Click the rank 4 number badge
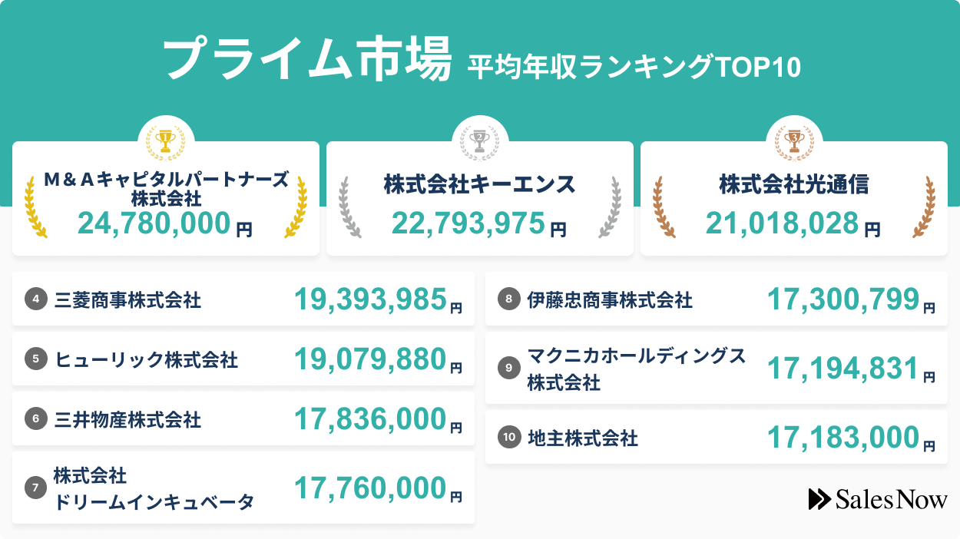 click(35, 299)
